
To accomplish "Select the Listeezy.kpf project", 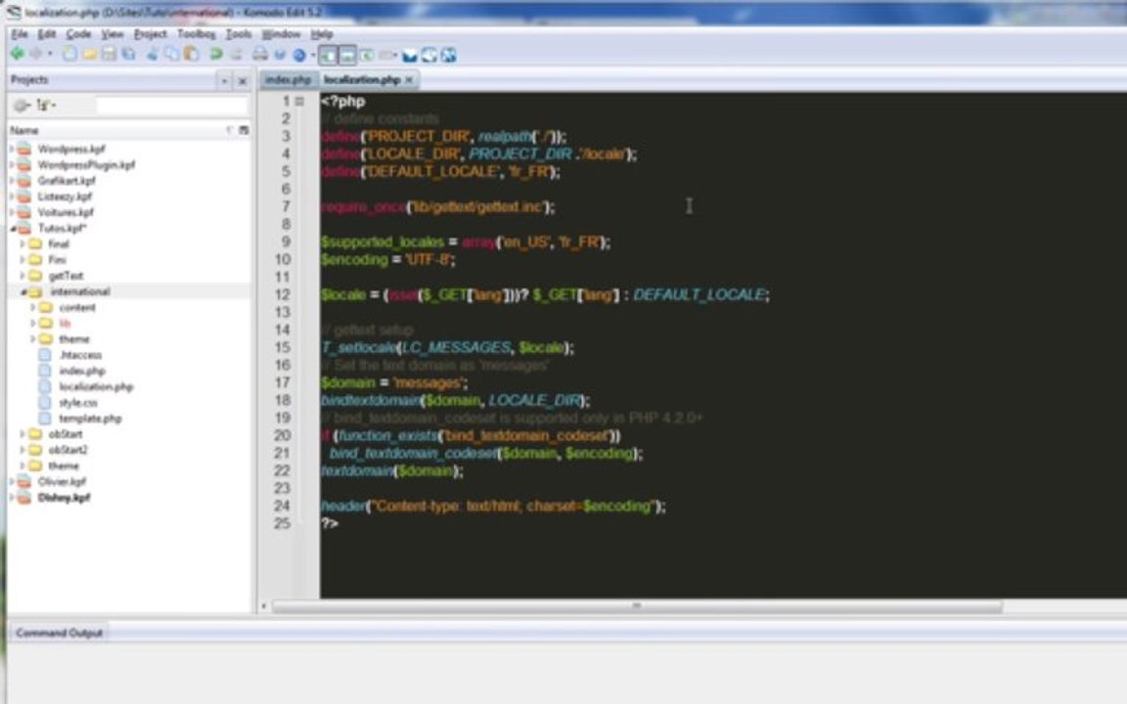I will tap(65, 197).
